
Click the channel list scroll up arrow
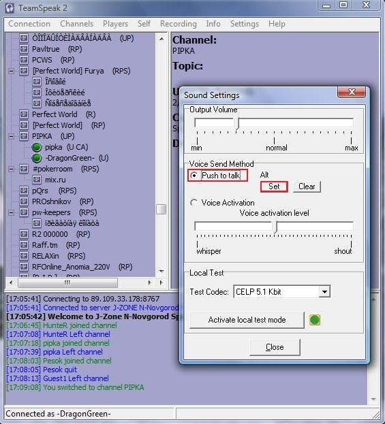[x=161, y=39]
